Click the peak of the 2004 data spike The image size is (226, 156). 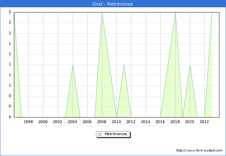coord(73,65)
